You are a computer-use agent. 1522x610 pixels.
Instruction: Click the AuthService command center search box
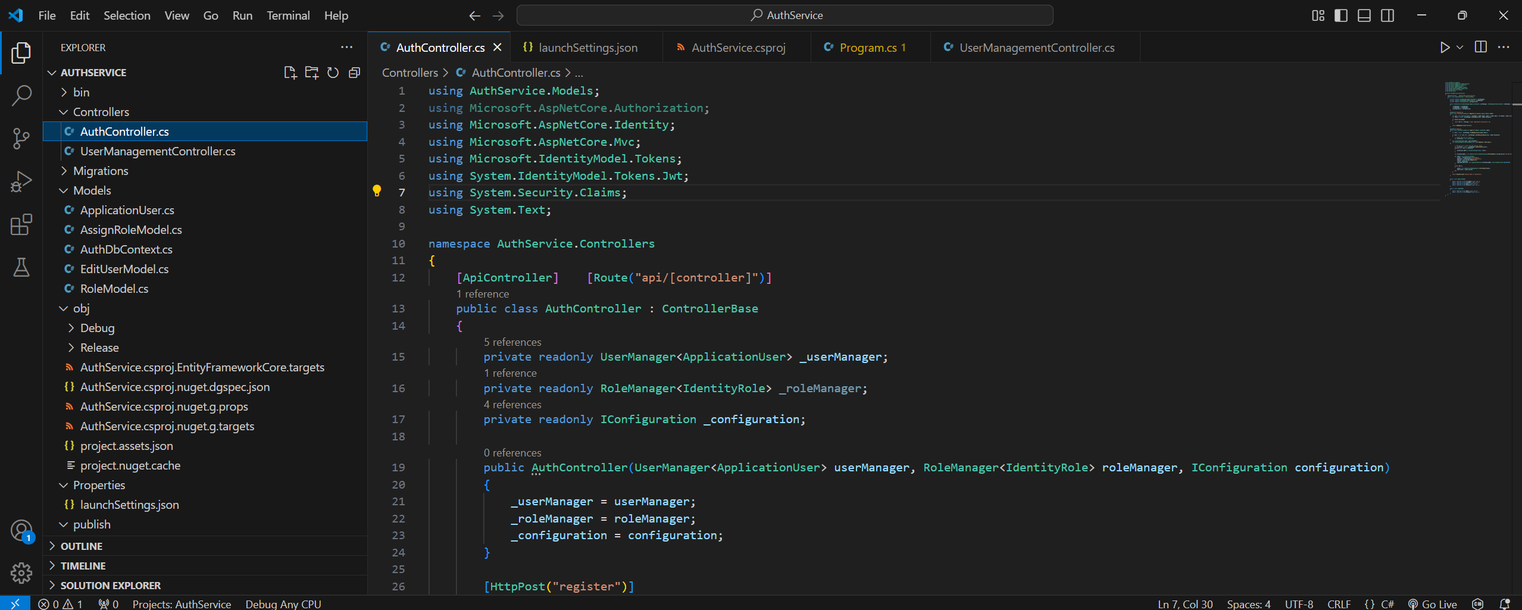pos(785,15)
